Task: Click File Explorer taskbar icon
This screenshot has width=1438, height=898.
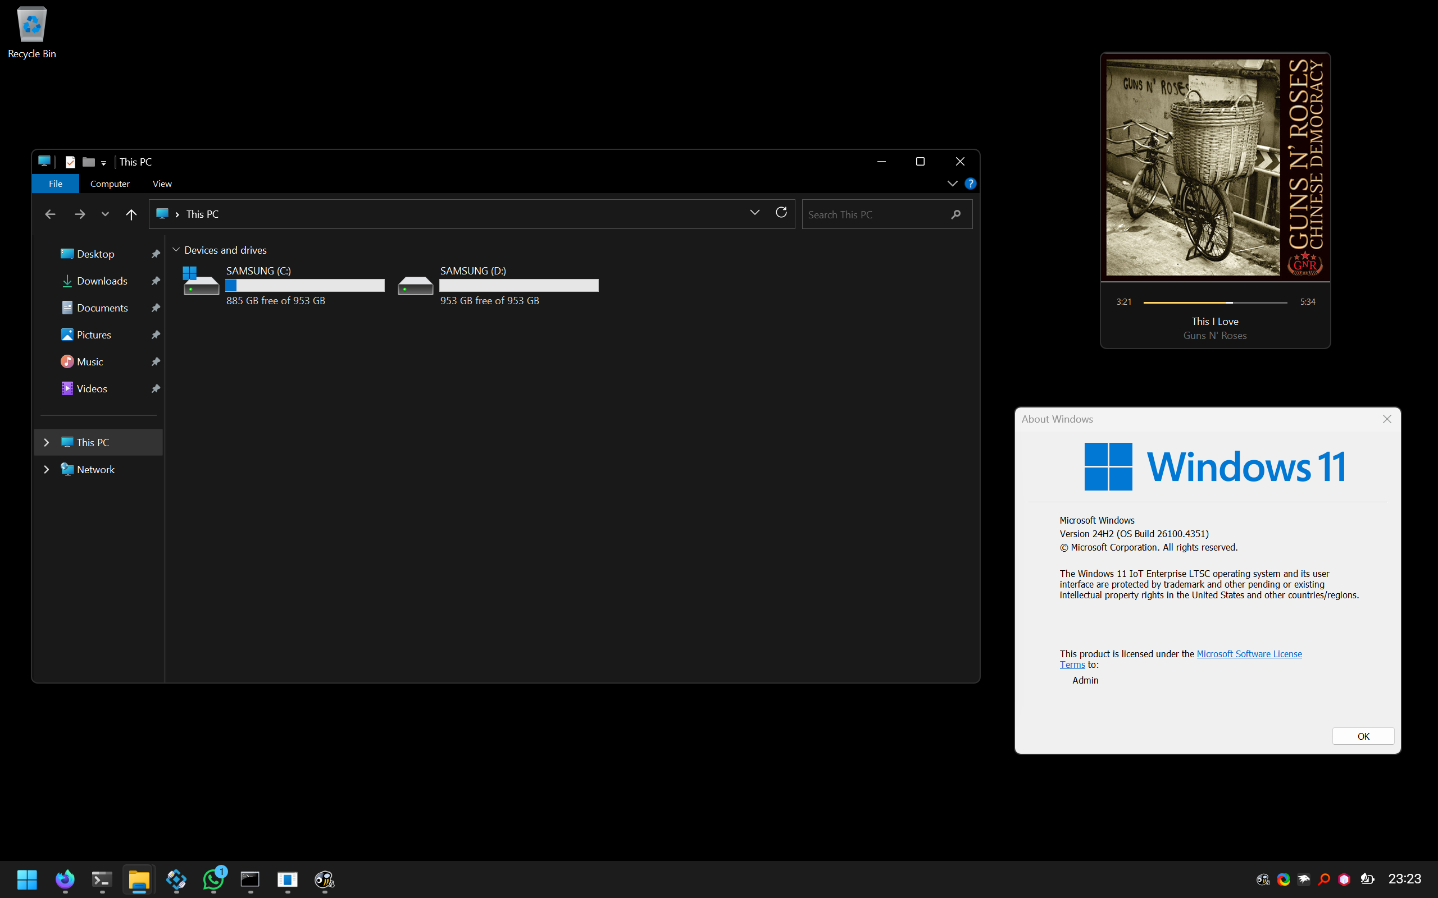Action: pos(139,879)
